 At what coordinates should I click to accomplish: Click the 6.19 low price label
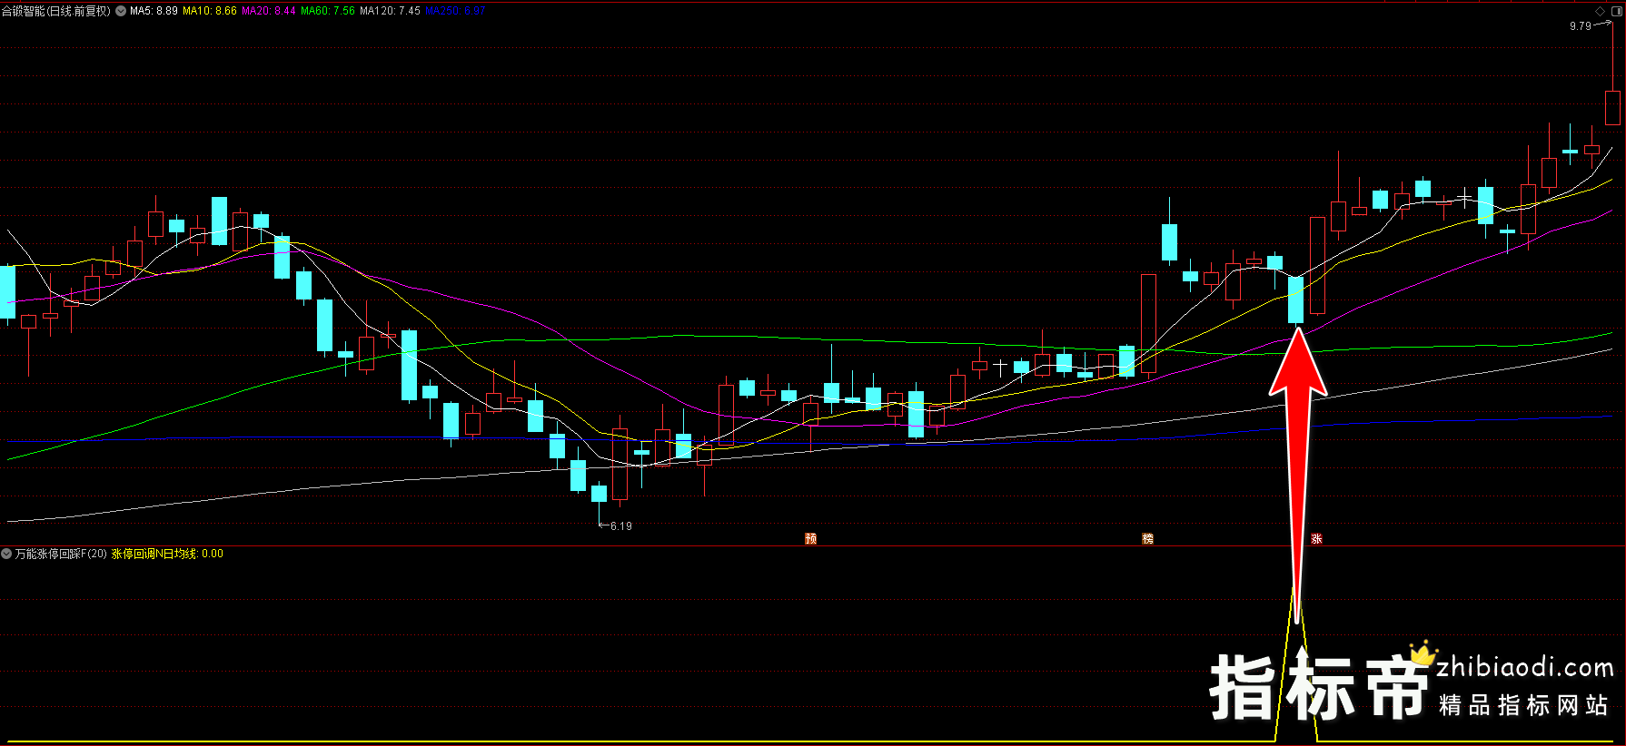click(x=621, y=526)
